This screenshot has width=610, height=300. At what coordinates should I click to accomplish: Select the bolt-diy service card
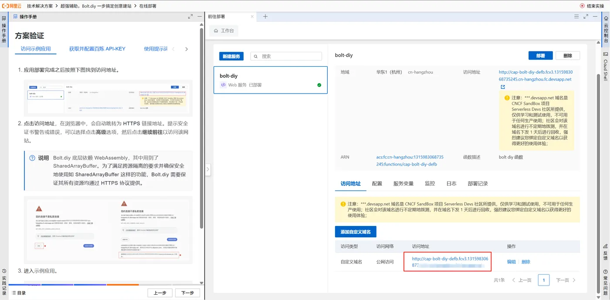271,80
